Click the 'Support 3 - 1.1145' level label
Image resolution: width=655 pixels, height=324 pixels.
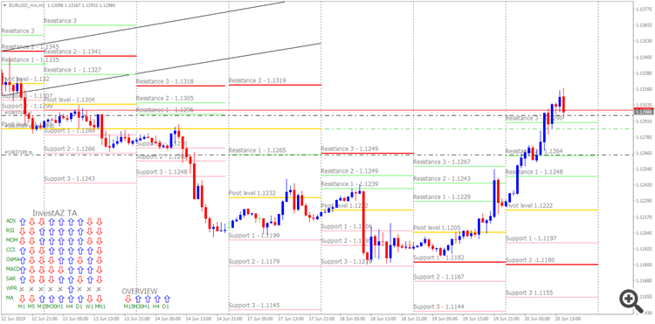click(x=254, y=306)
